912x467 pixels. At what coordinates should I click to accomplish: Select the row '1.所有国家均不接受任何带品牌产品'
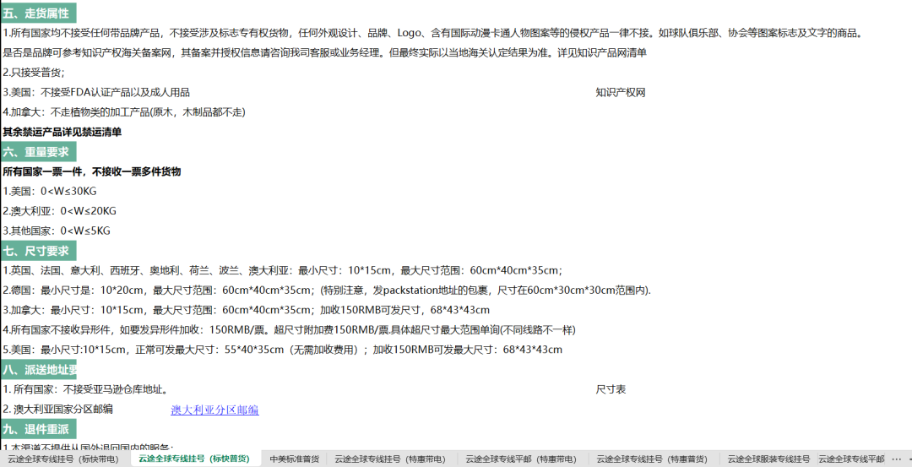pyautogui.click(x=433, y=33)
